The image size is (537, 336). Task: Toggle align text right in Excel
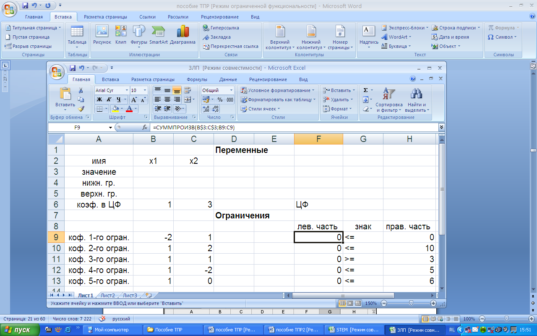[x=177, y=100]
